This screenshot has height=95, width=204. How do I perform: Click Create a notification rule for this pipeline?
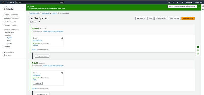point(182,6)
